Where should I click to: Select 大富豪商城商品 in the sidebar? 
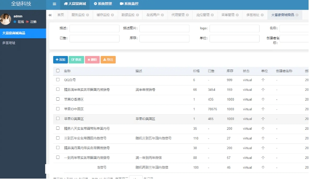click(23, 33)
